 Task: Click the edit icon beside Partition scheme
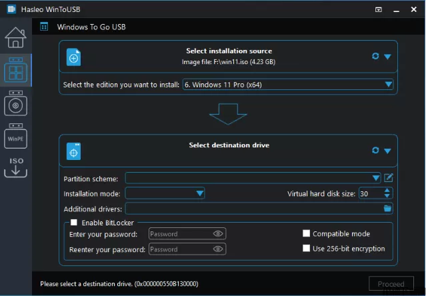pyautogui.click(x=389, y=178)
